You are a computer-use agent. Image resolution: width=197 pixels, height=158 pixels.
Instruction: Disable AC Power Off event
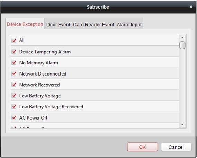click(x=14, y=118)
